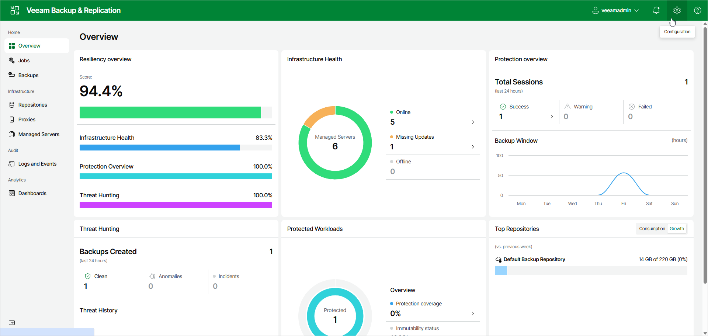Open the Backups menu item
The height and width of the screenshot is (336, 708).
(x=37, y=75)
